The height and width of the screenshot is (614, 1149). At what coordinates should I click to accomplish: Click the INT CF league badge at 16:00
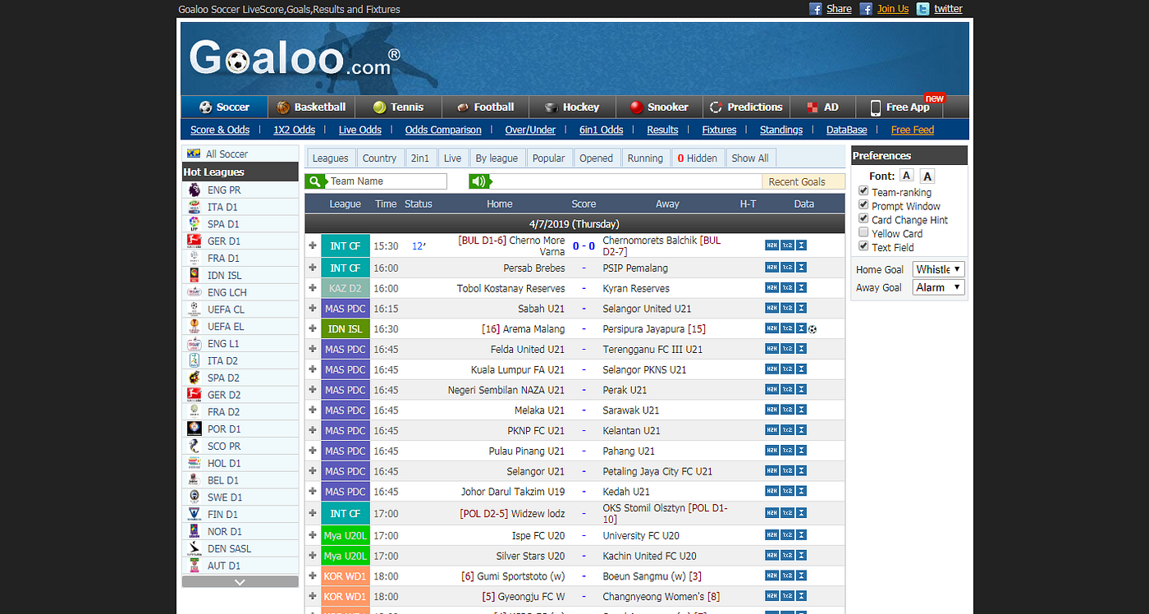(346, 268)
